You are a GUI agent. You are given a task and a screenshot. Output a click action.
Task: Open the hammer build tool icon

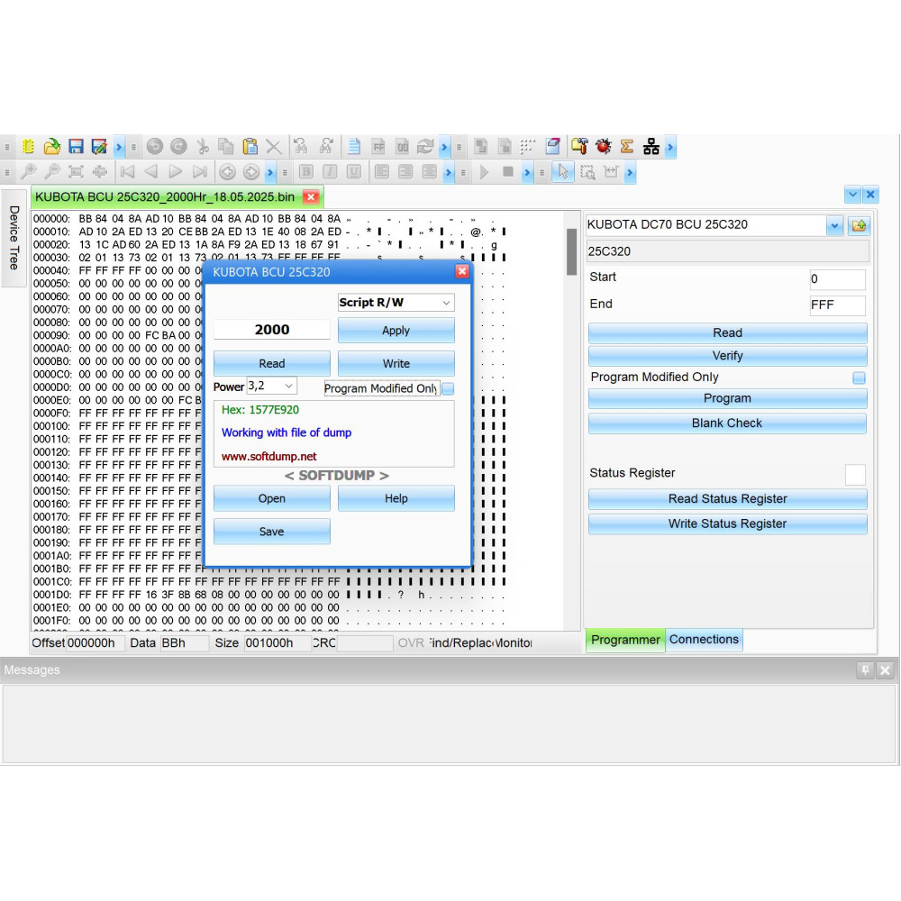click(x=579, y=147)
